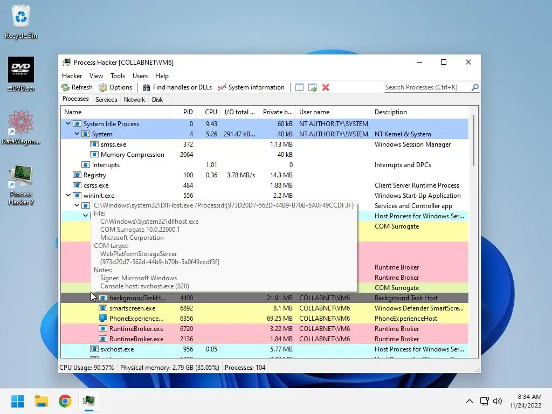The height and width of the screenshot is (414, 552).
Task: Switch to the Network tab
Action: click(134, 100)
